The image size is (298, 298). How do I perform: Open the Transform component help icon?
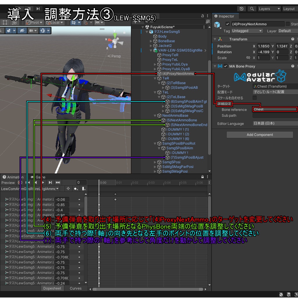pos(293,39)
